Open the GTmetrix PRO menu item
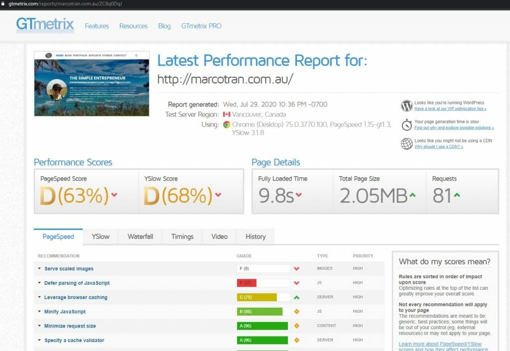The image size is (510, 351). 201,26
